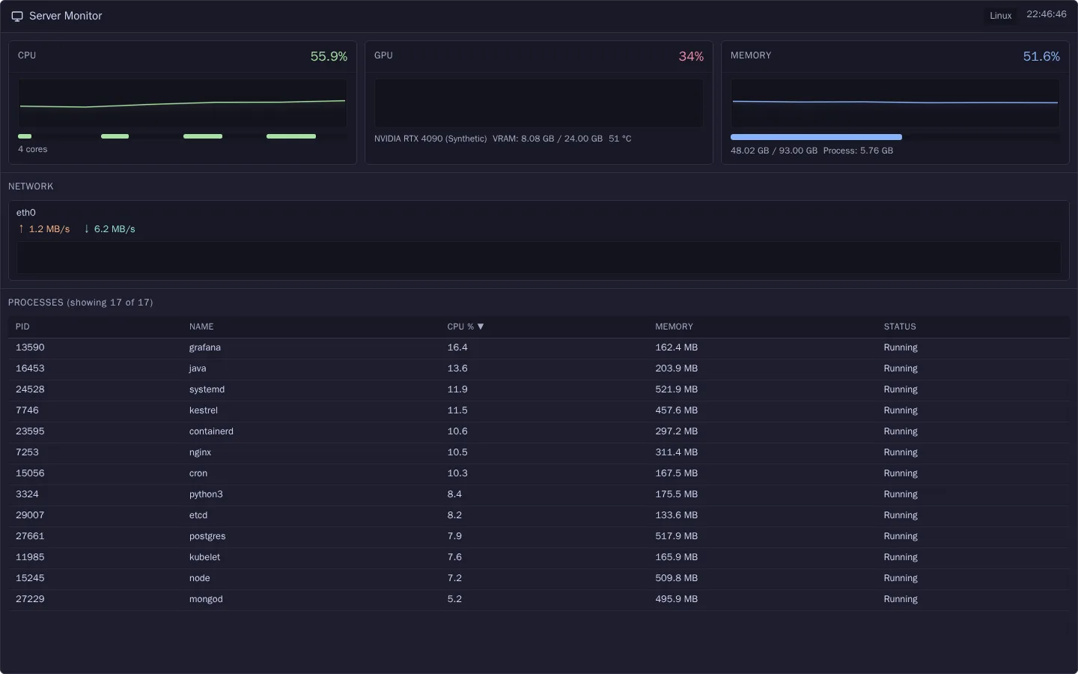Screen dimensions: 1078x674
Task: Sort processes by NAME column header
Action: click(201, 327)
